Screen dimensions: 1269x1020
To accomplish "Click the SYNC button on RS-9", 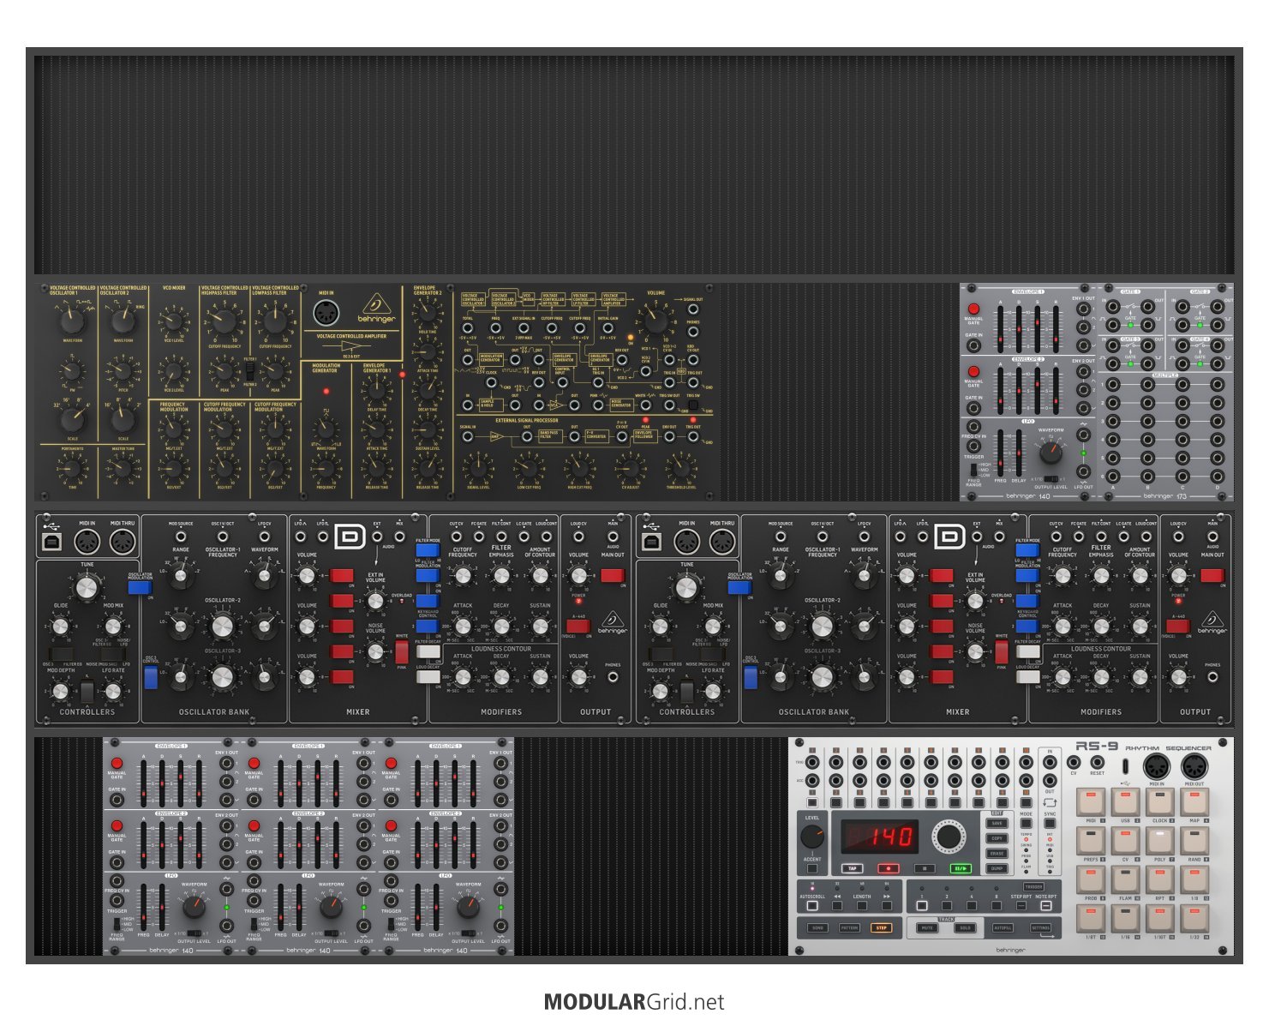I will tap(1050, 823).
